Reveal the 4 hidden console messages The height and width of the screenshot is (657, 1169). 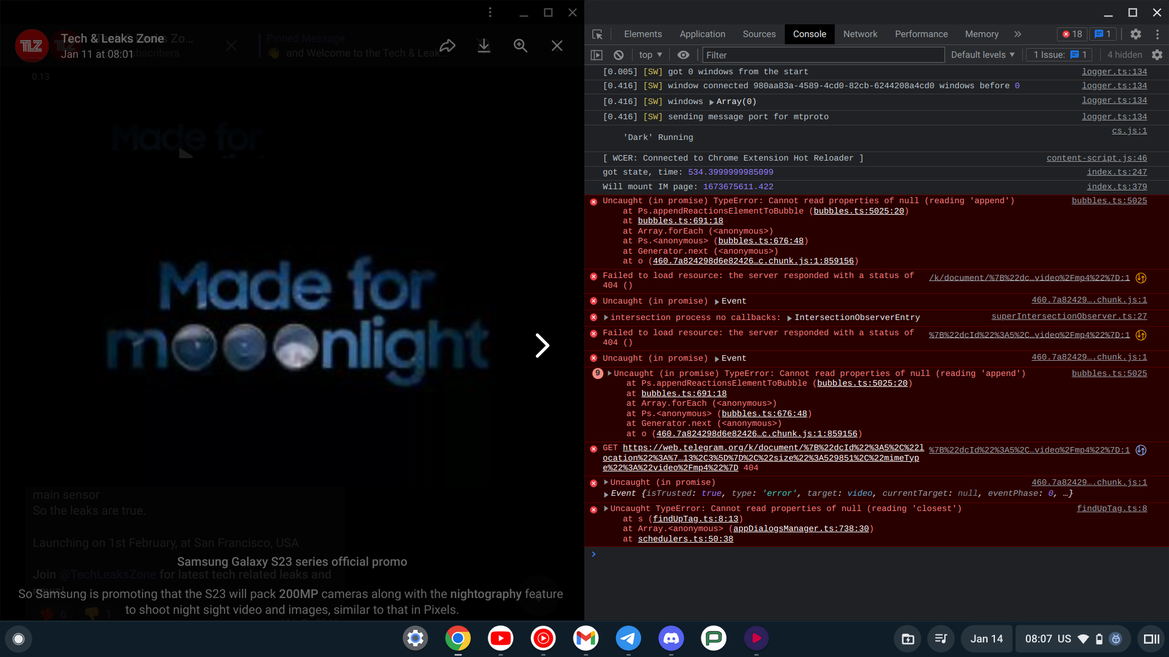tap(1124, 55)
